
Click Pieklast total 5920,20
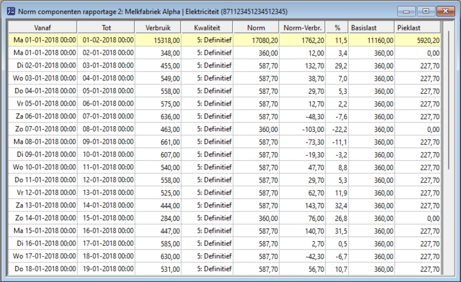(x=418, y=40)
